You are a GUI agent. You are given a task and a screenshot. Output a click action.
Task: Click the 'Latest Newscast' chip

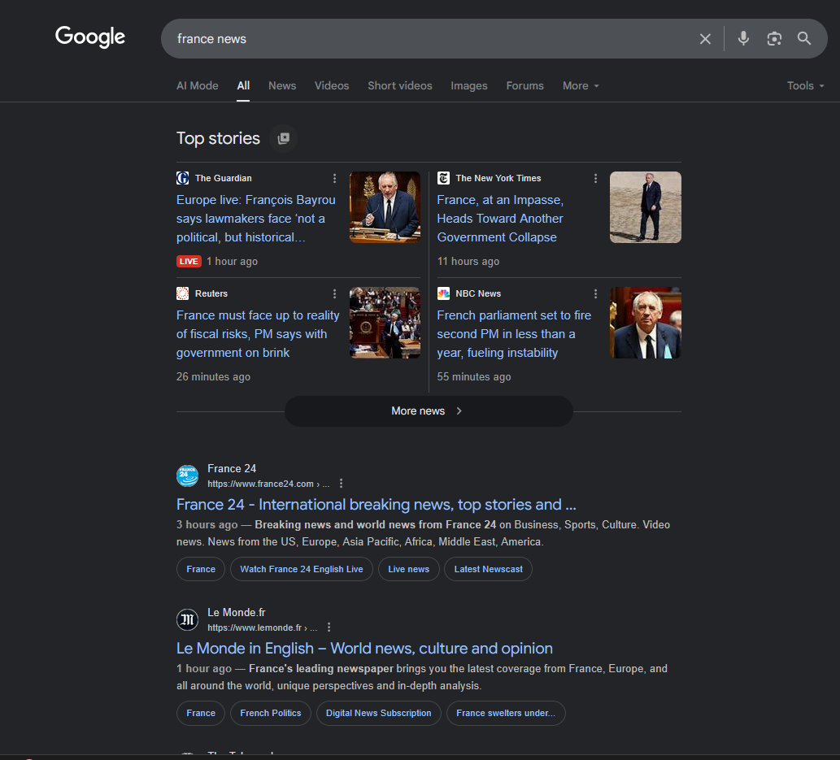(x=488, y=569)
